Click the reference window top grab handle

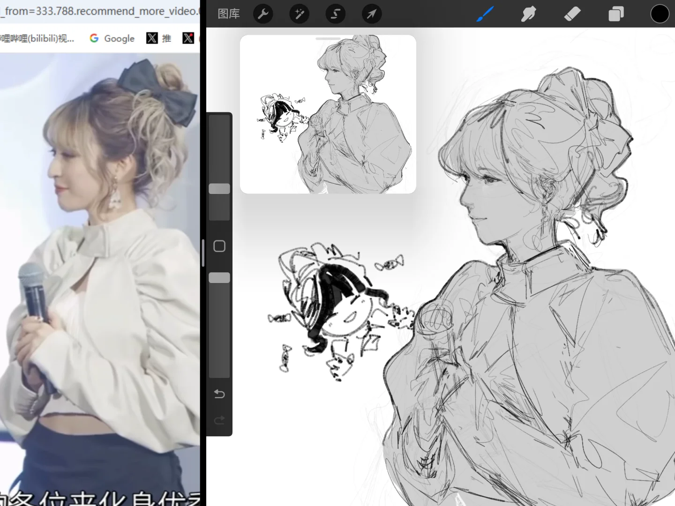pos(328,39)
